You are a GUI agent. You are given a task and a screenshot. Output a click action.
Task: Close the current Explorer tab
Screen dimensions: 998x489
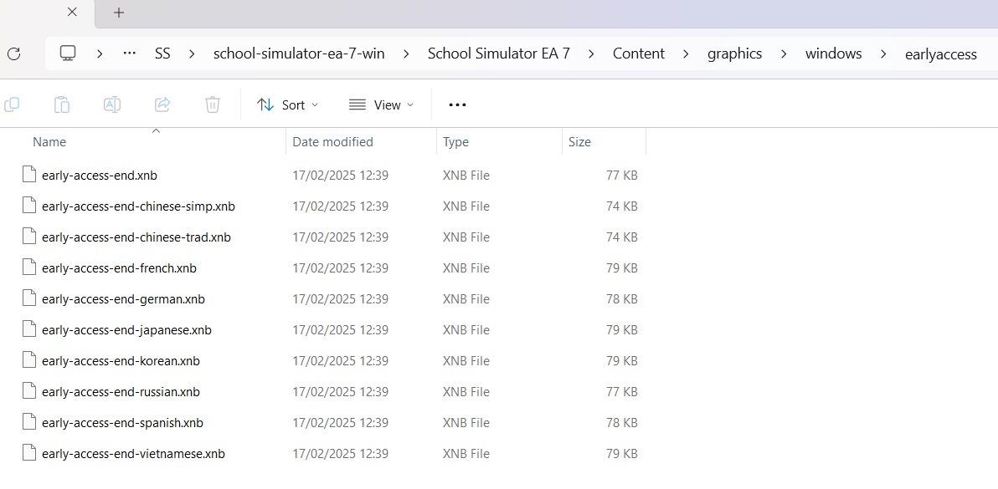pyautogui.click(x=72, y=13)
